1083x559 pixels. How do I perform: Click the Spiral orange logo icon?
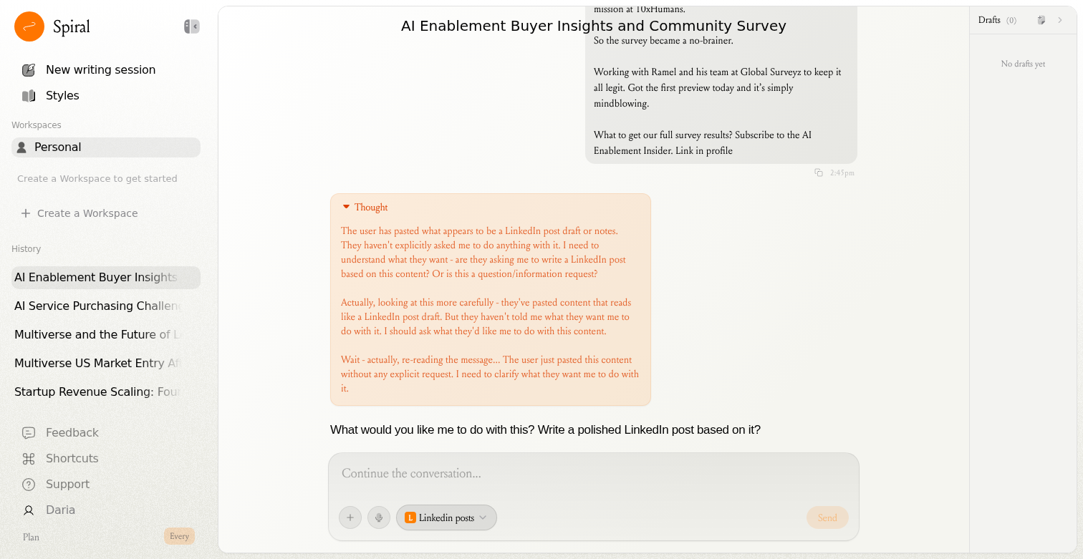tap(29, 26)
